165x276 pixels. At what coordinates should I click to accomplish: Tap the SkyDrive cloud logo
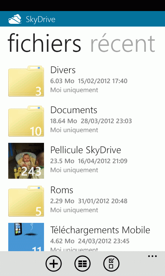coord(15,19)
